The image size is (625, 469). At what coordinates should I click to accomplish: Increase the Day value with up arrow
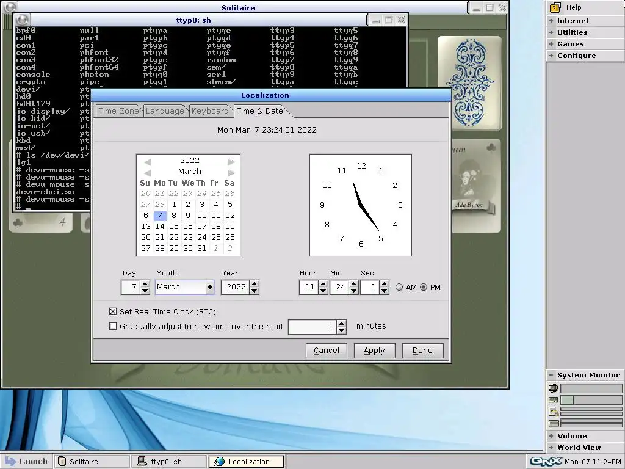145,284
